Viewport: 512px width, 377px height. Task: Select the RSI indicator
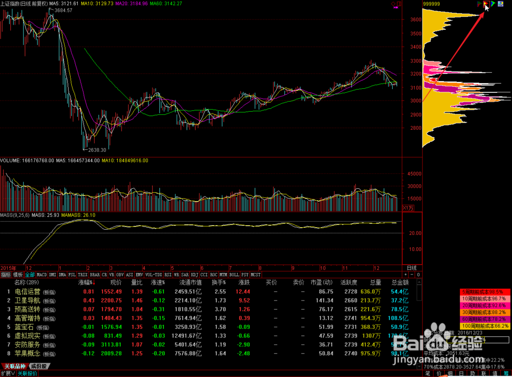(x=168, y=274)
